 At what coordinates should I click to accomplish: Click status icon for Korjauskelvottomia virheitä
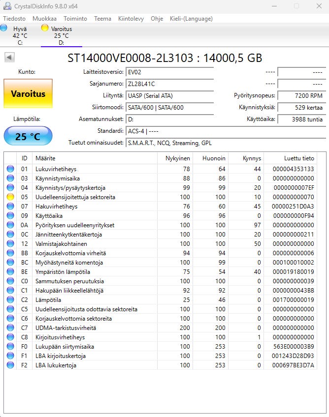[10, 253]
